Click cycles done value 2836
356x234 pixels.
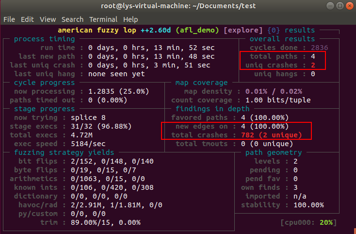pyautogui.click(x=320, y=48)
